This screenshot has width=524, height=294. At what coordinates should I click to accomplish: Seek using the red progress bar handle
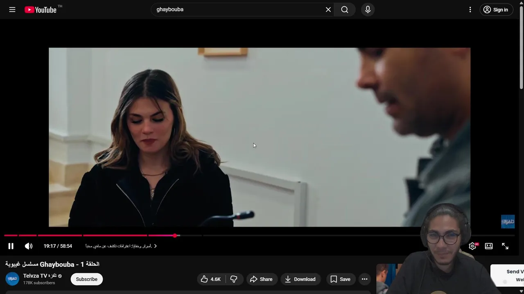pyautogui.click(x=175, y=236)
